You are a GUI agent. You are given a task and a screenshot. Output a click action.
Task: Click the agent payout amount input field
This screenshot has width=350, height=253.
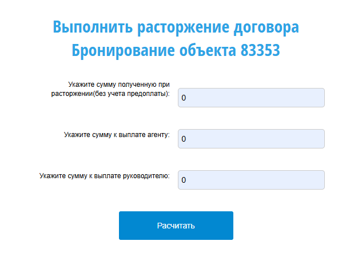(x=251, y=139)
